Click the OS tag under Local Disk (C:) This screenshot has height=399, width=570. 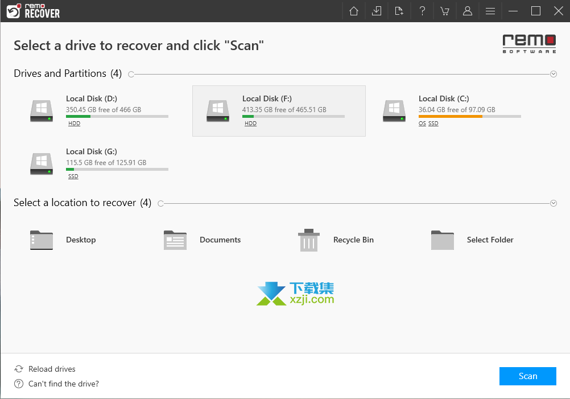[x=422, y=124]
